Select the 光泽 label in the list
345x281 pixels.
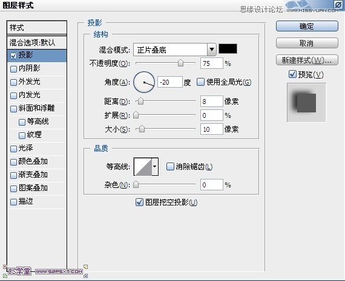click(26, 148)
